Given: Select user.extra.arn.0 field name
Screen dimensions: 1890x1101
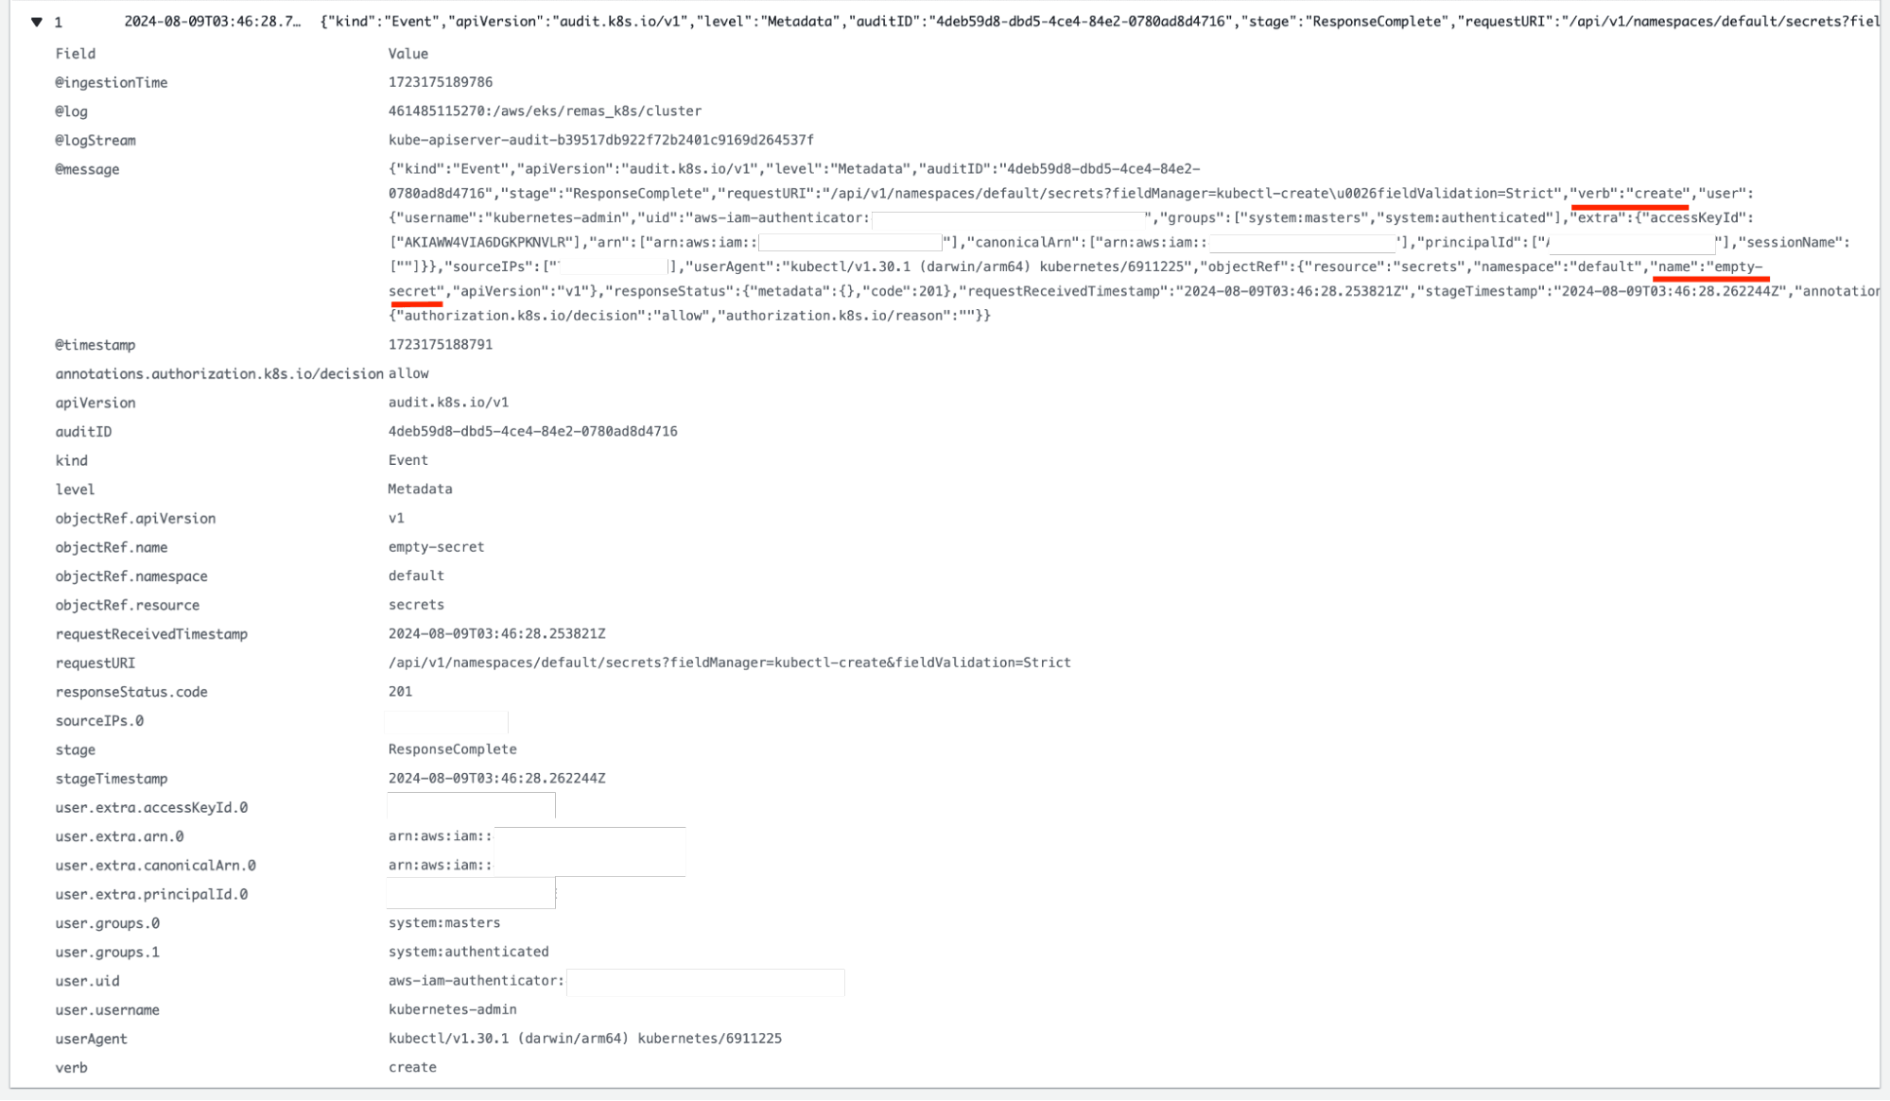Looking at the screenshot, I should [119, 837].
